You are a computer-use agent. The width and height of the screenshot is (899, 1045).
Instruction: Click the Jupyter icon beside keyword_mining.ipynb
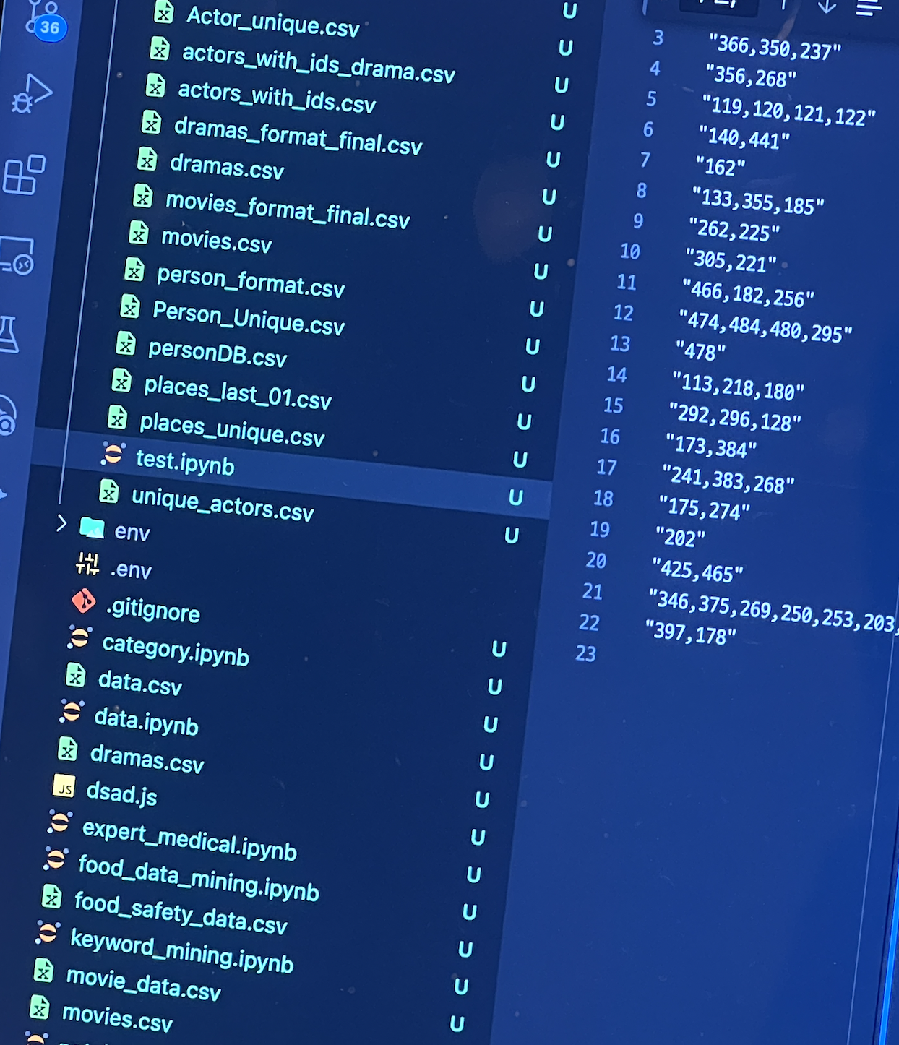tap(48, 932)
